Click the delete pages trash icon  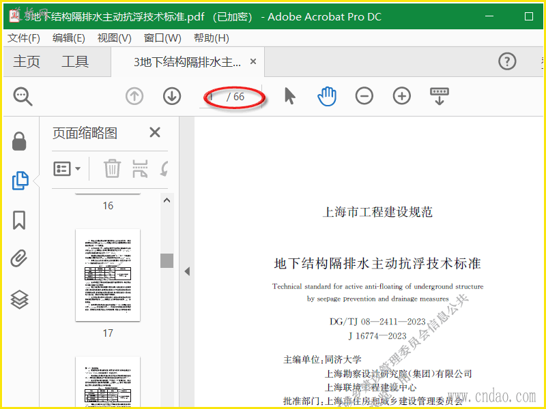click(112, 168)
